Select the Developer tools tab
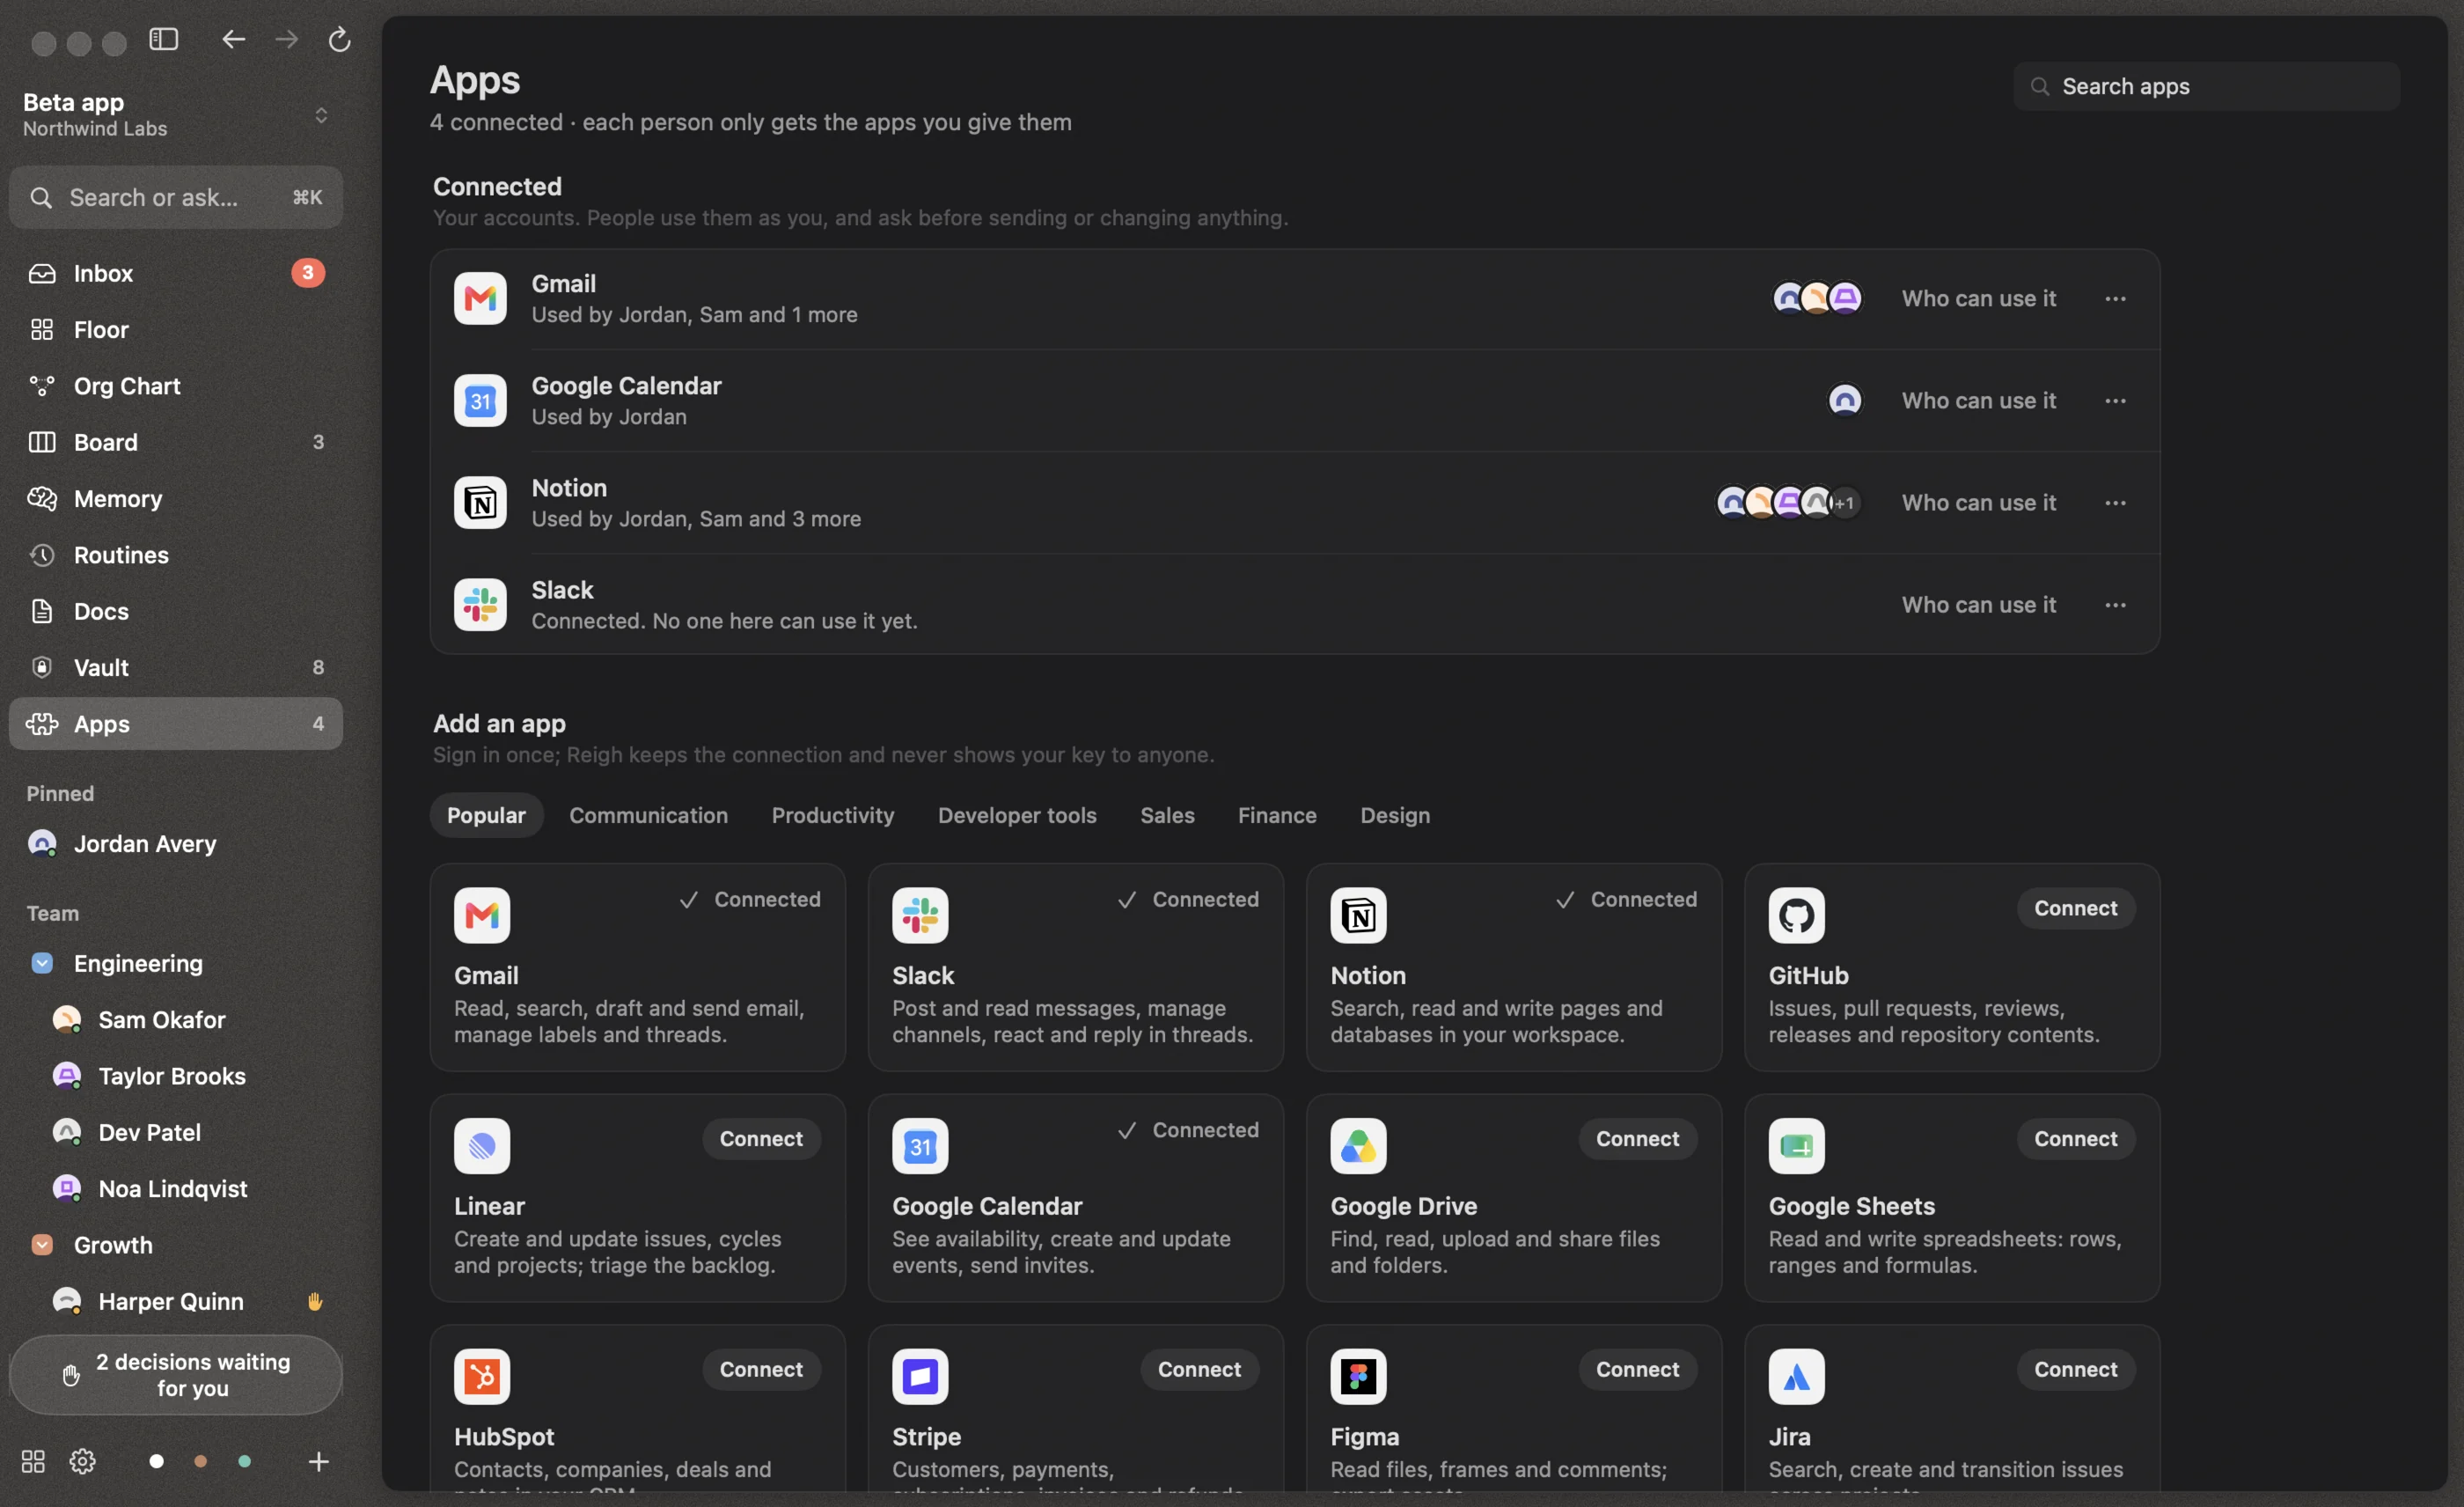Screen dimensions: 2464x1507 tap(1017, 815)
